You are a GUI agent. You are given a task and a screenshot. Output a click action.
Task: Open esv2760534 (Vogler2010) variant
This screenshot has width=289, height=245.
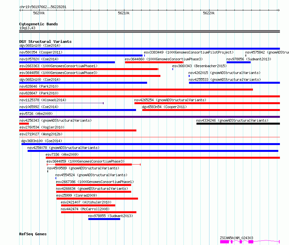(42, 127)
